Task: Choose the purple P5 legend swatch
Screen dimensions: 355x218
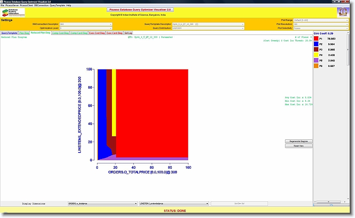Action: (x=317, y=60)
